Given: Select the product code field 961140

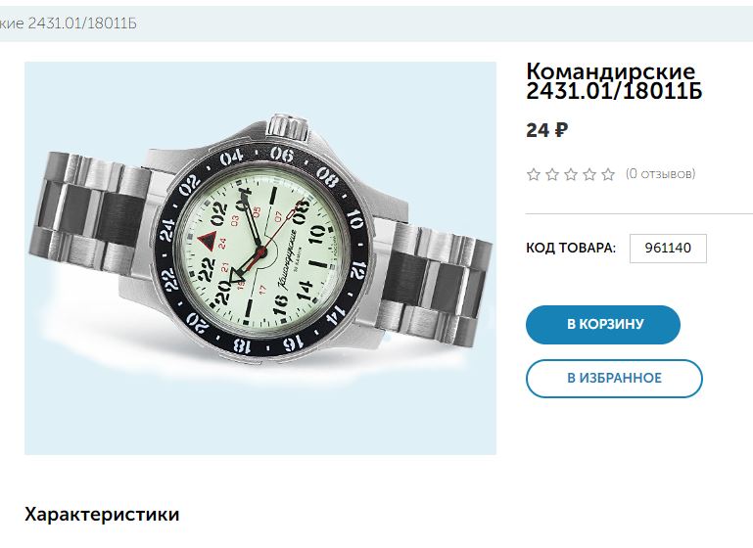Looking at the screenshot, I should (668, 249).
